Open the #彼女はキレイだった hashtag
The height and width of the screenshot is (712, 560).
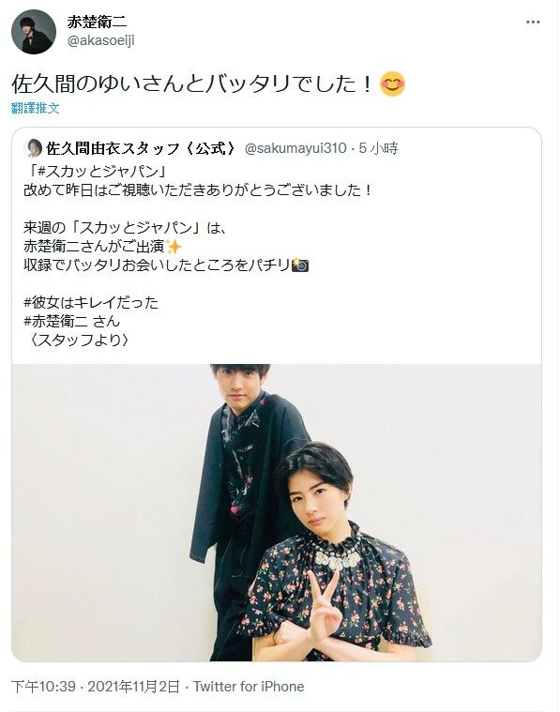pos(91,302)
